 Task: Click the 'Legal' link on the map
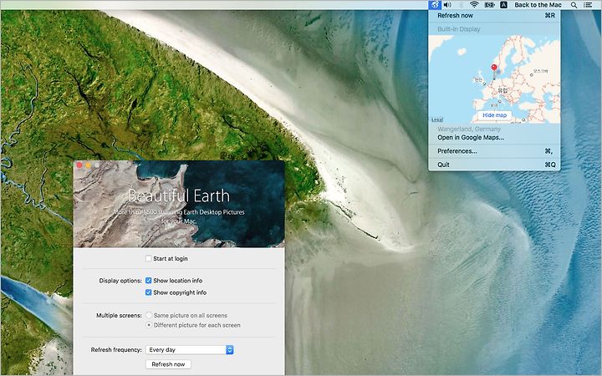[x=437, y=119]
